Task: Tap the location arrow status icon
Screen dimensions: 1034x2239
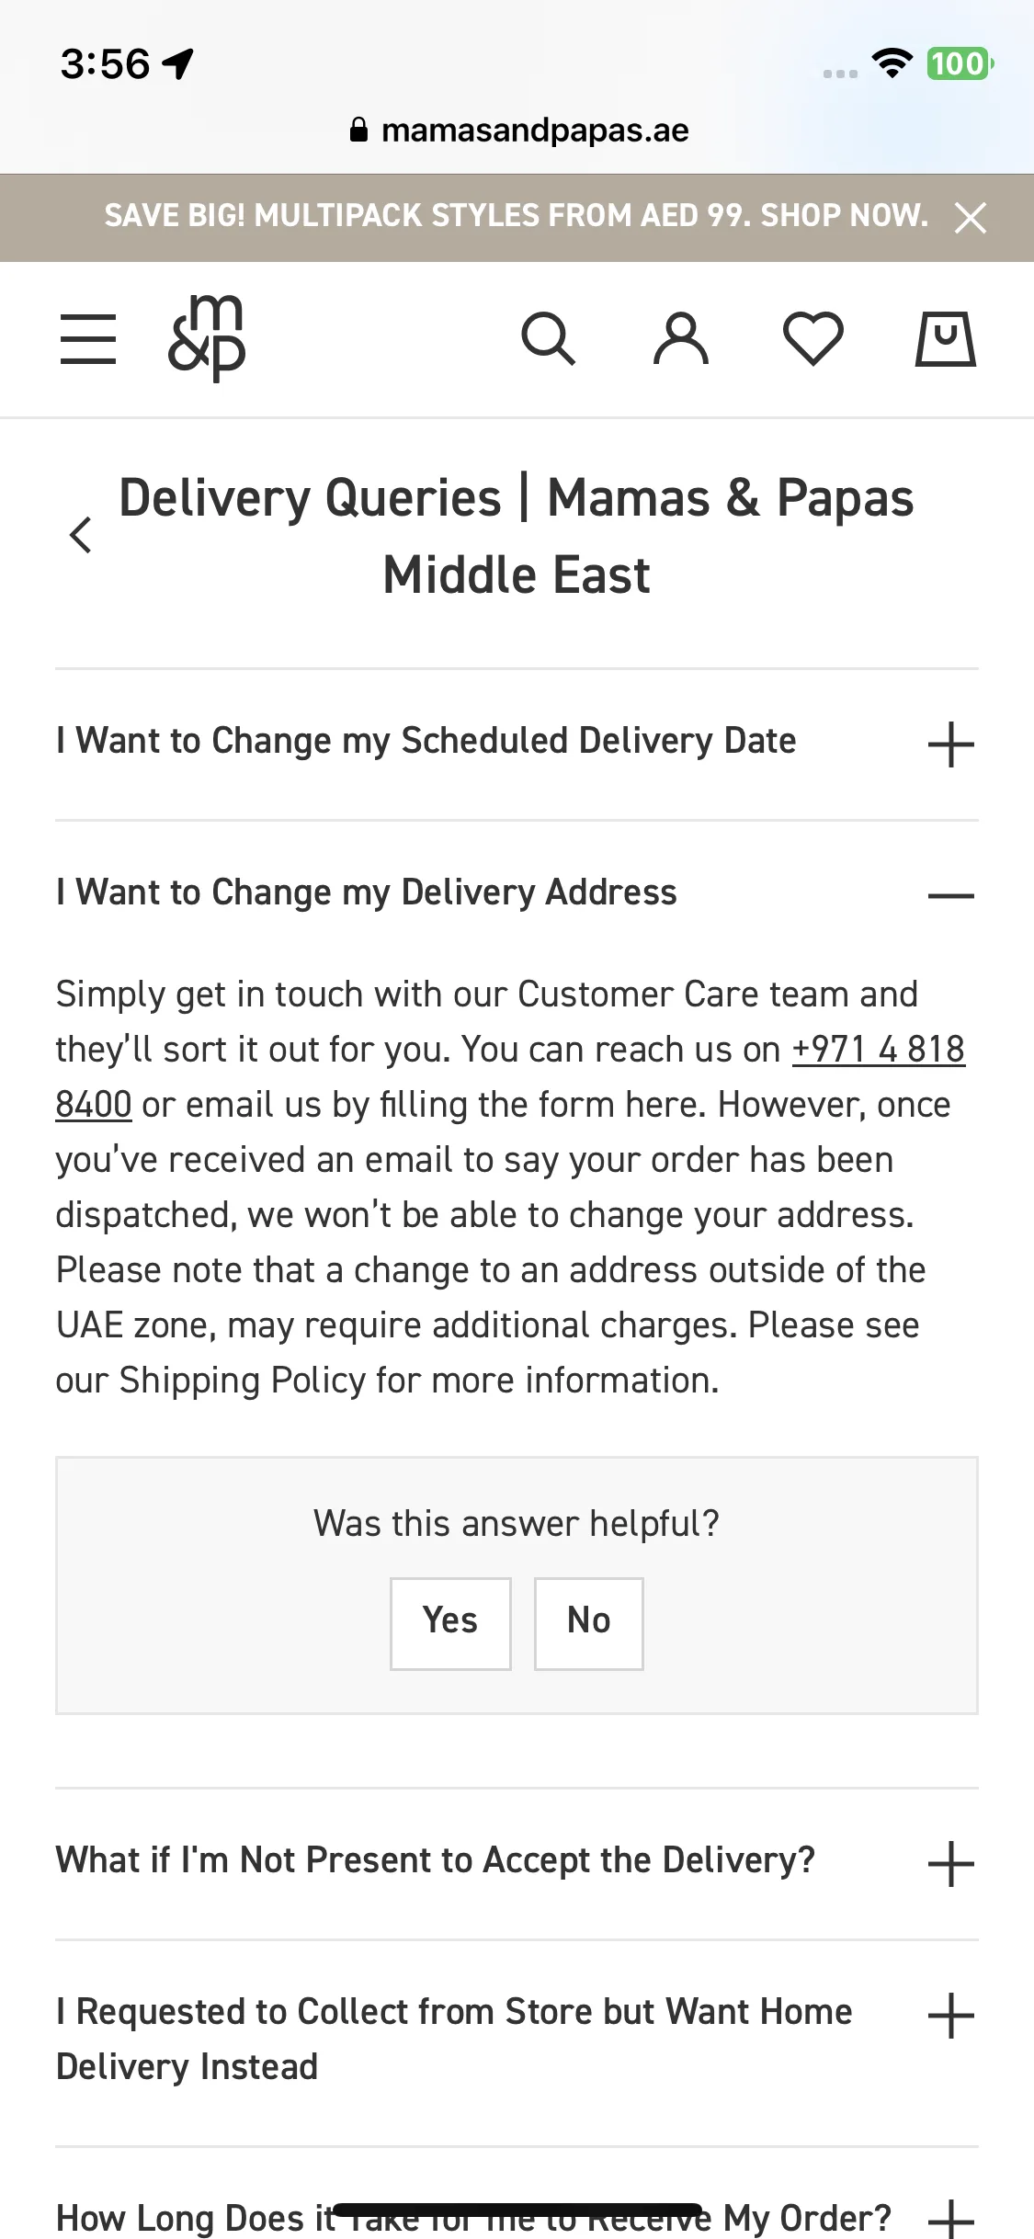Action: pyautogui.click(x=178, y=63)
